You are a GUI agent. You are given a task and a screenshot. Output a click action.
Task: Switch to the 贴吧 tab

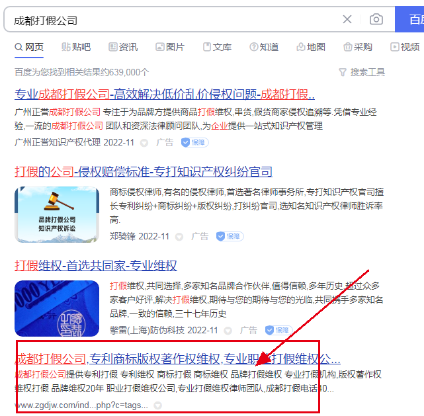(76, 47)
